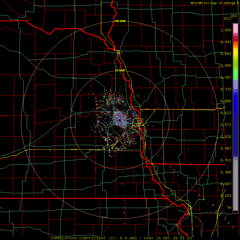This screenshot has height=240, width=240.
Task: Click the [CC] units label
Action: coord(227,18)
